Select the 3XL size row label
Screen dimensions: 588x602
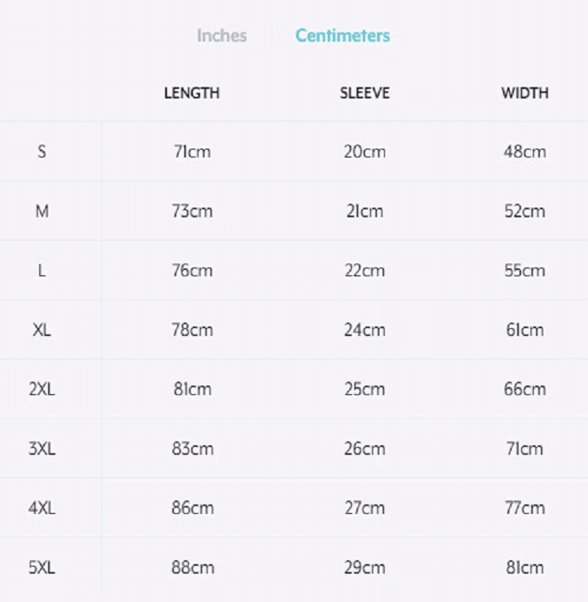click(x=42, y=449)
